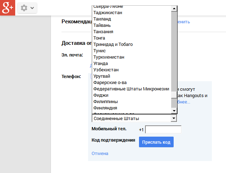Viewport: 226px width, 173px height.
Task: Click the mobile phone number field
Action: point(163,130)
